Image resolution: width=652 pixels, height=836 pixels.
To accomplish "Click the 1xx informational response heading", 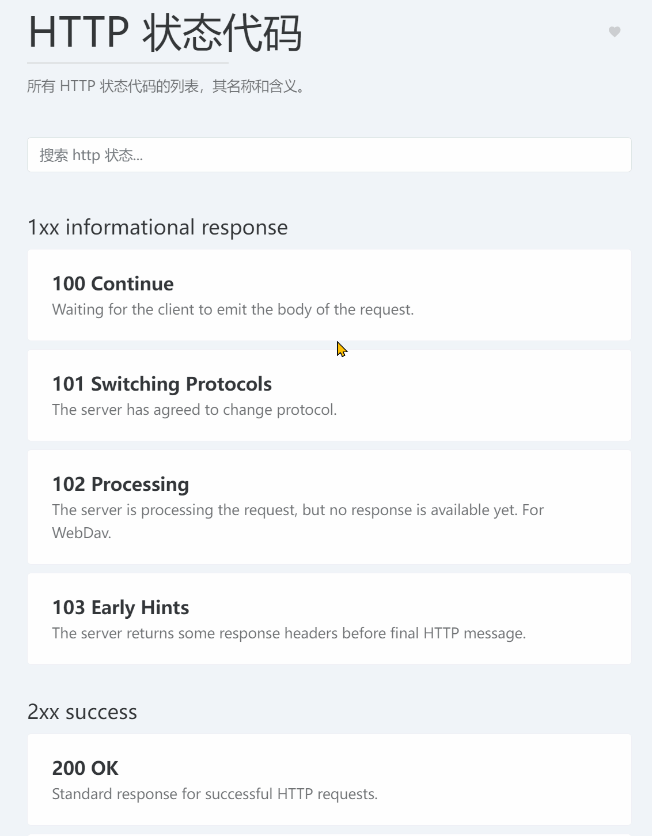I will click(x=158, y=227).
